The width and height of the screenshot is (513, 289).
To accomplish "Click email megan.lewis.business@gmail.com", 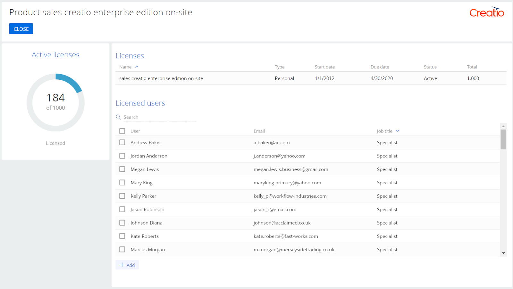I will point(291,169).
